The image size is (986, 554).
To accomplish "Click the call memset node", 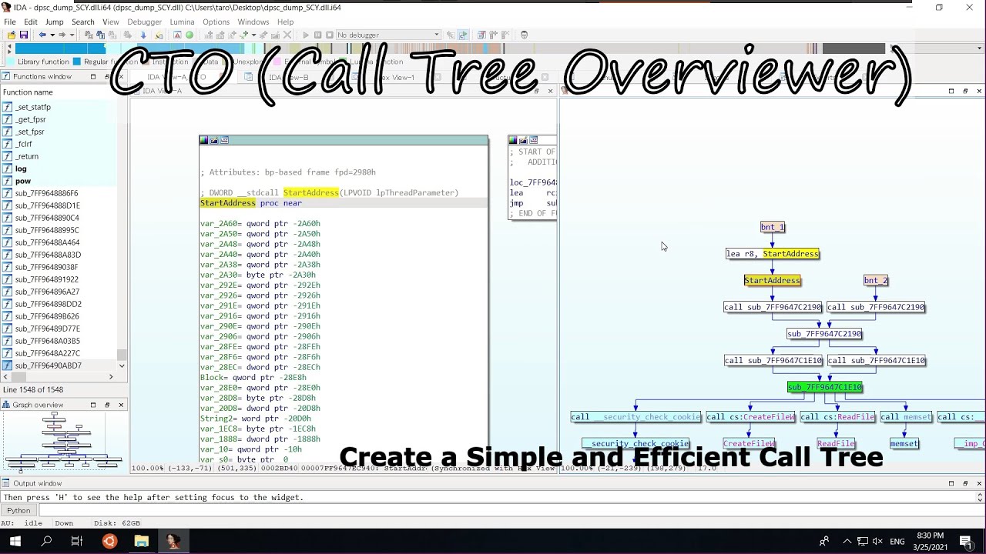I will point(906,417).
